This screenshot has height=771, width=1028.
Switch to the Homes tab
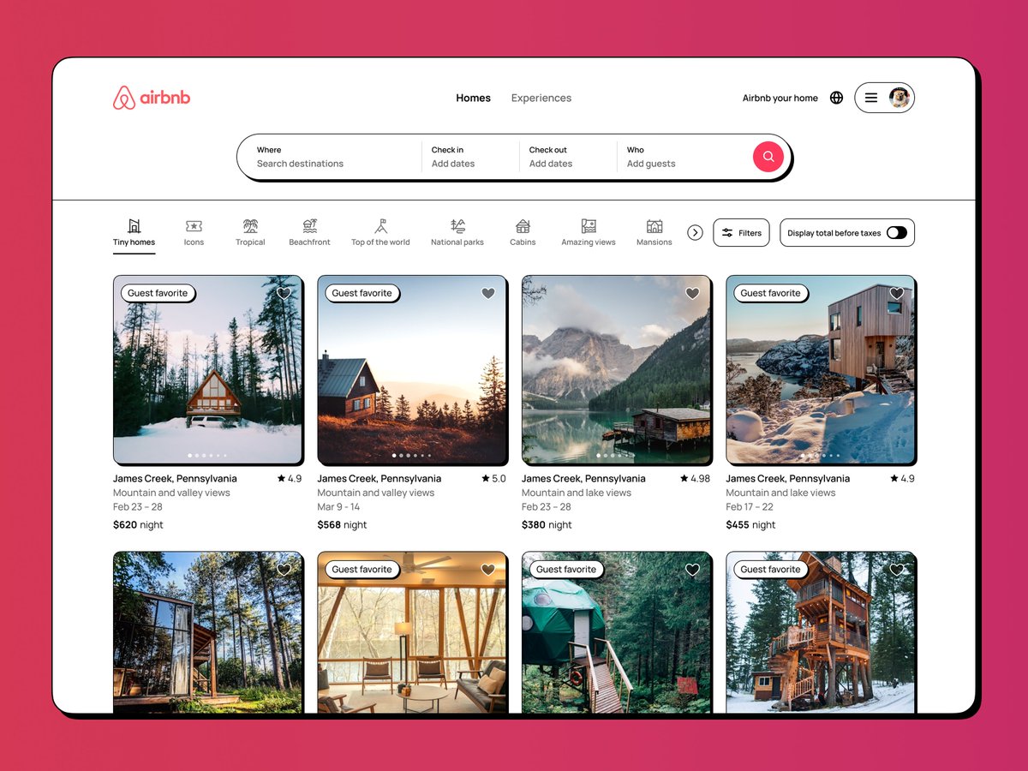pos(473,98)
